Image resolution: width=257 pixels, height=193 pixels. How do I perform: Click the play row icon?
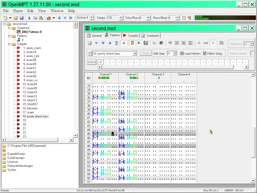116,43
